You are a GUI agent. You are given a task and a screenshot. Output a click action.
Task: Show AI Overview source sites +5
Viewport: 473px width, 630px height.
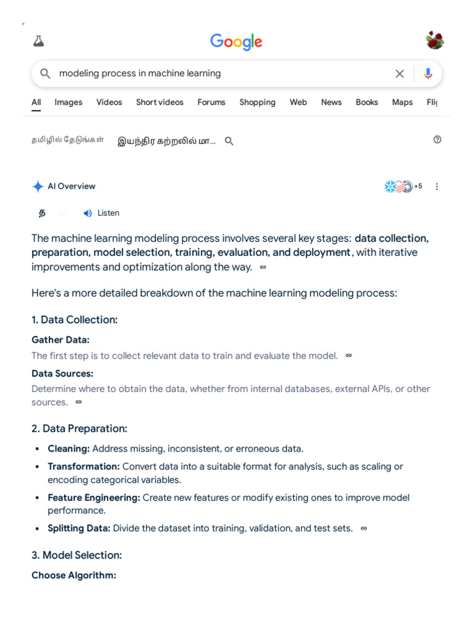(x=403, y=186)
